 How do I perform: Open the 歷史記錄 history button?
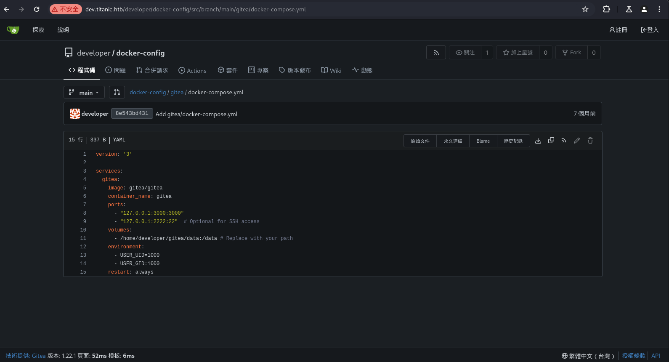[513, 141]
